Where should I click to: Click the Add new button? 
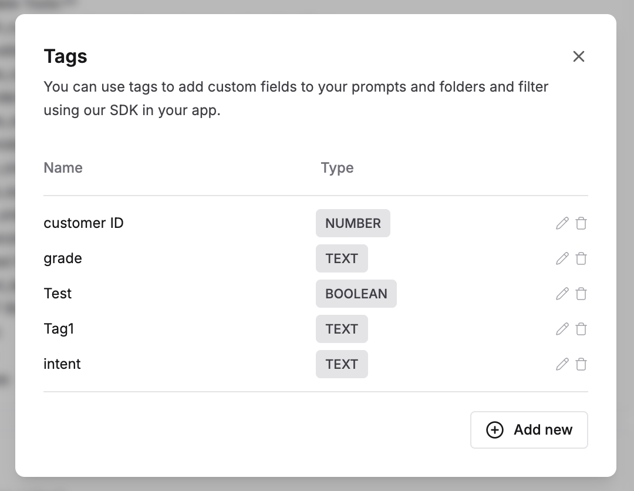[x=529, y=430]
